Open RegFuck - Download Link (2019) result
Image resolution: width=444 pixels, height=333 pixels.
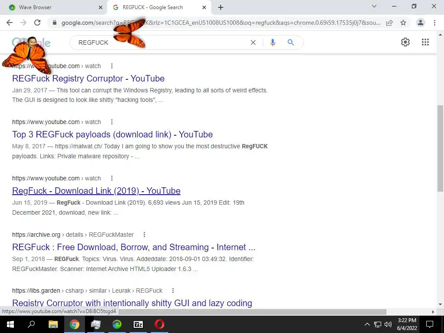(x=96, y=191)
